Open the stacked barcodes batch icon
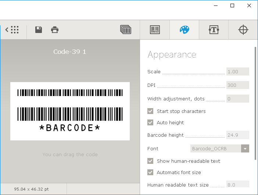The width and height of the screenshot is (258, 195). (x=126, y=30)
